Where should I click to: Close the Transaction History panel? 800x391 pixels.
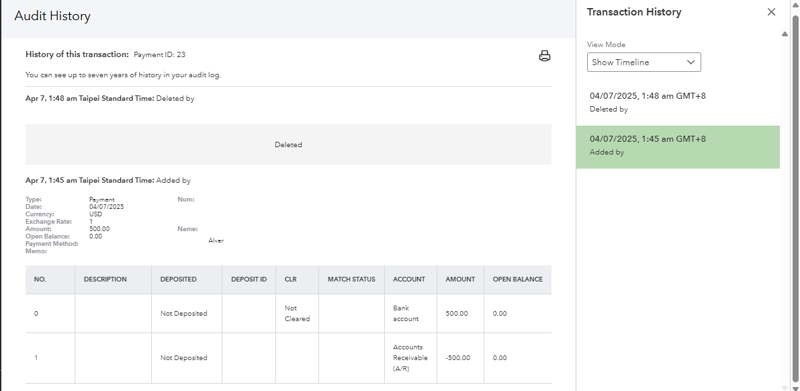click(x=771, y=12)
